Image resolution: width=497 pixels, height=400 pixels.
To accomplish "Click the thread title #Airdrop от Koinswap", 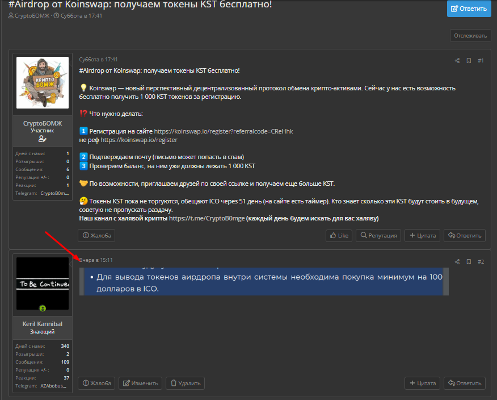I will click(140, 5).
